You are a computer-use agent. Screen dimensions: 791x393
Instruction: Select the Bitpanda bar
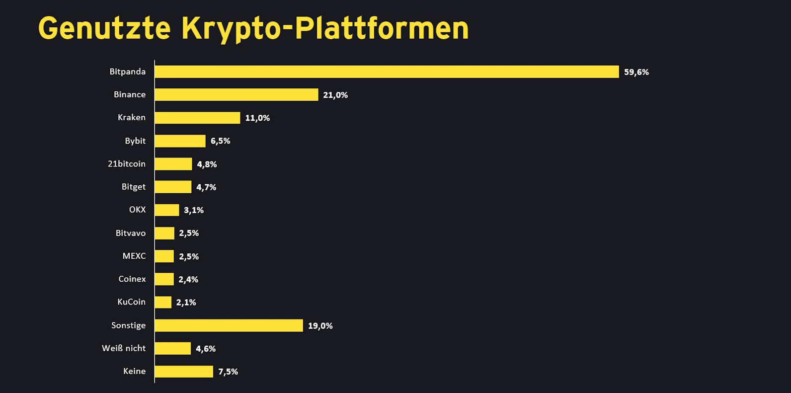click(x=387, y=72)
